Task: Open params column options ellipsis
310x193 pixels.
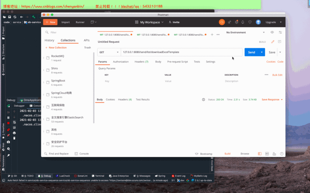Action: click(x=266, y=75)
